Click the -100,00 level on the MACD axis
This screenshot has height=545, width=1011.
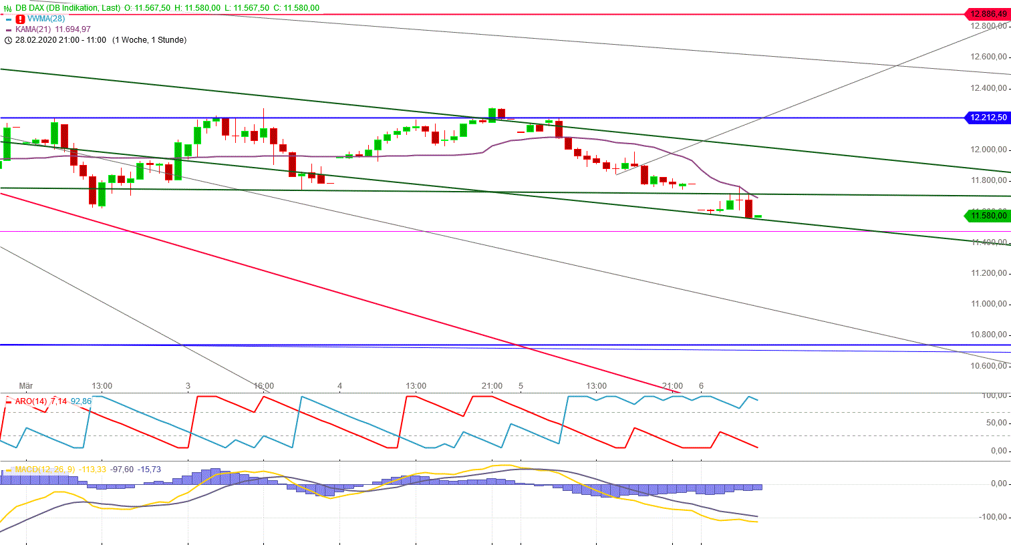click(994, 517)
